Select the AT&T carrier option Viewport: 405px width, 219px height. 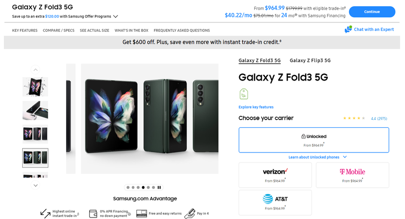click(275, 203)
